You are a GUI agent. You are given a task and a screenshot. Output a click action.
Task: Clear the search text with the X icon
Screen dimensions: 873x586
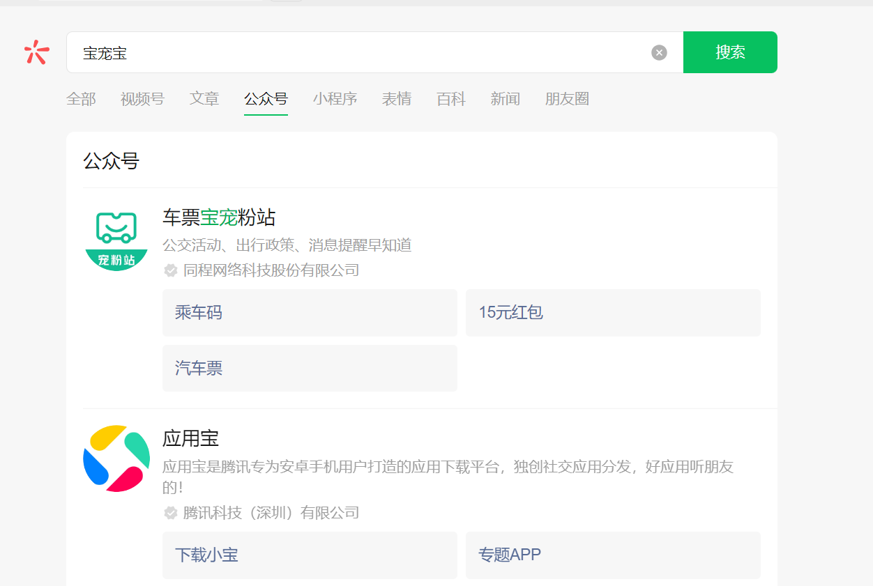pyautogui.click(x=659, y=52)
